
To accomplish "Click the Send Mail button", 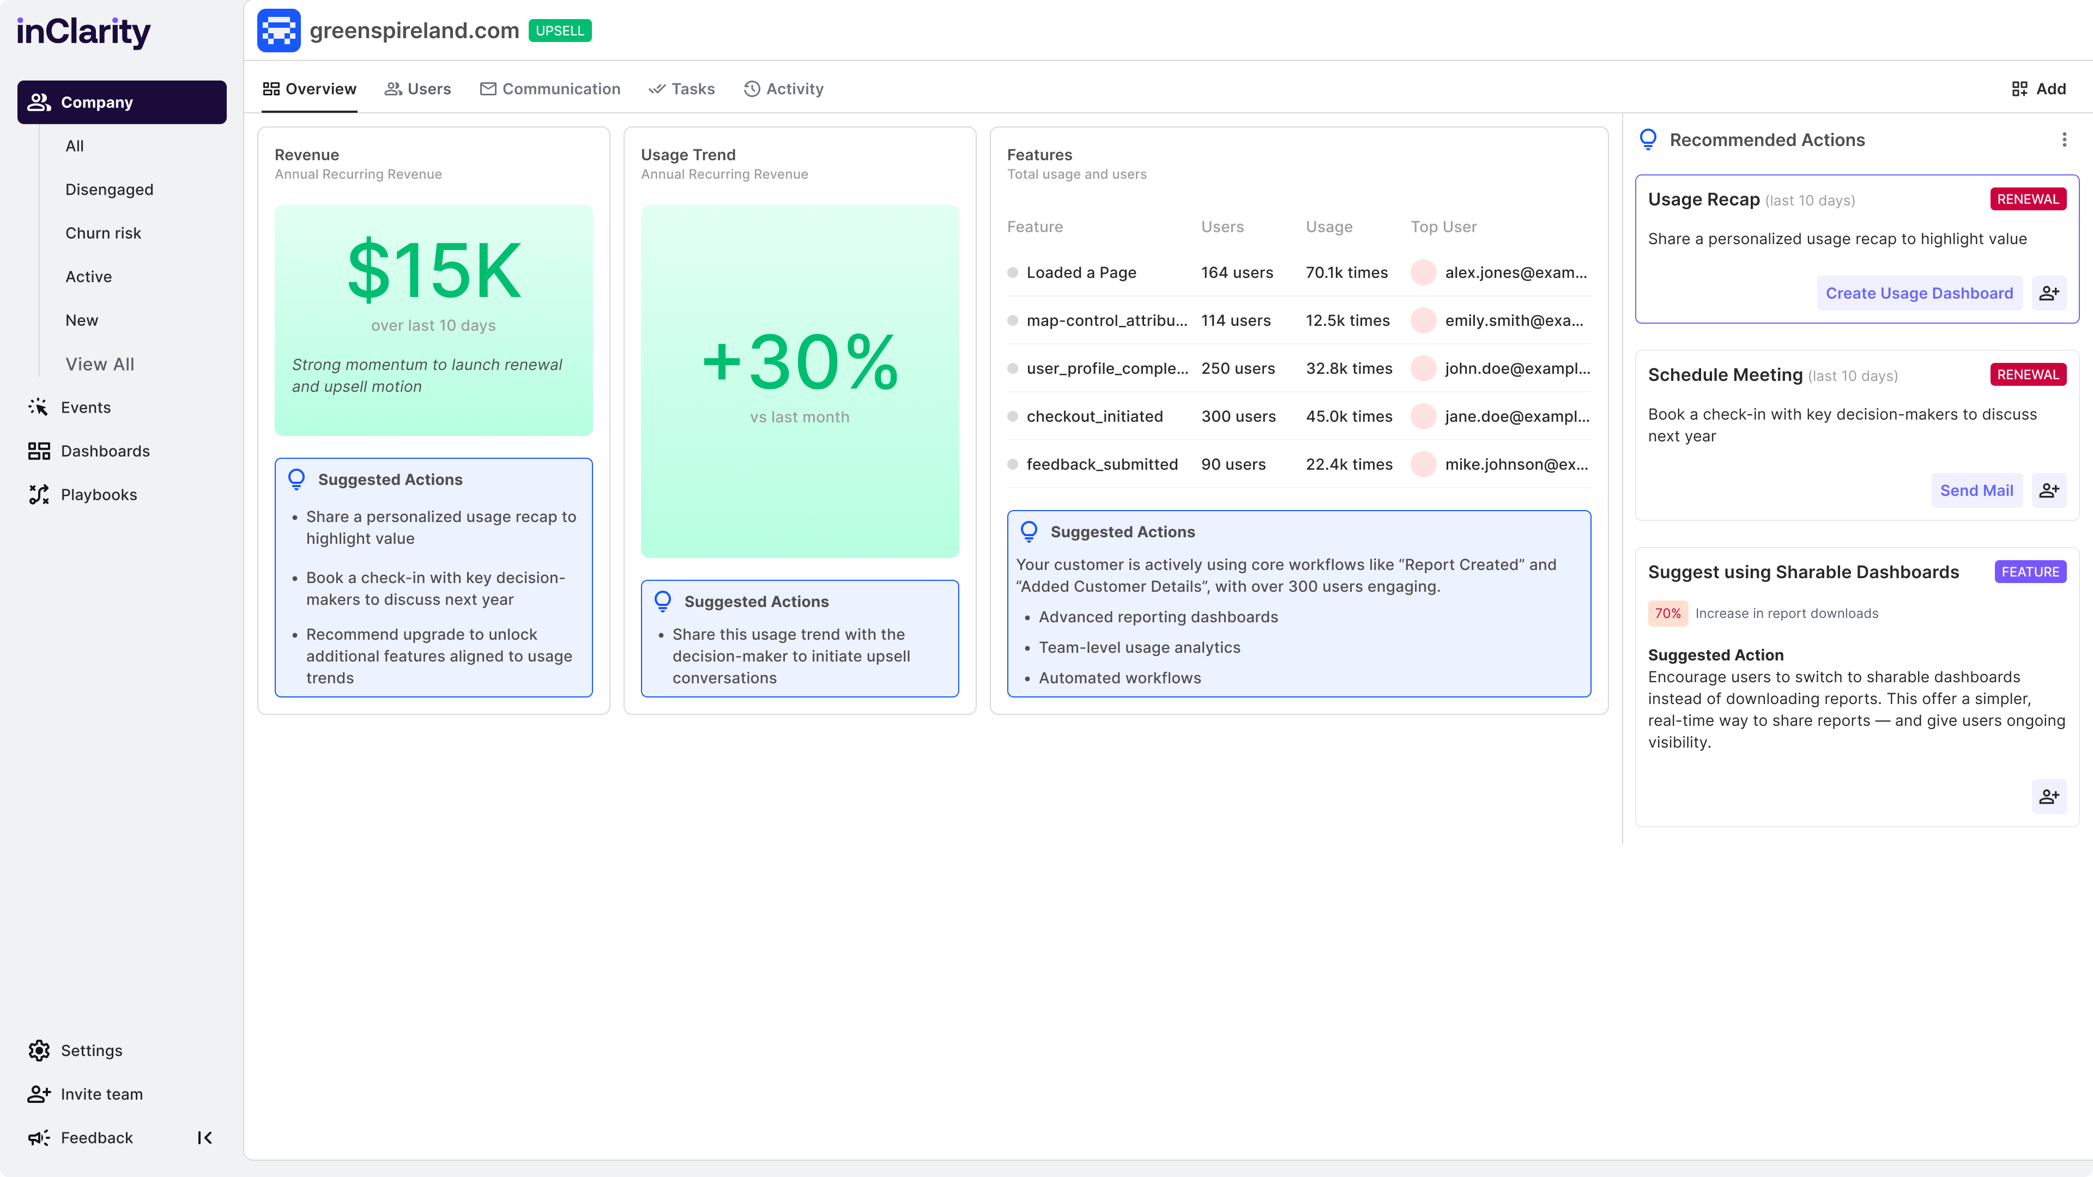I will pos(1976,490).
